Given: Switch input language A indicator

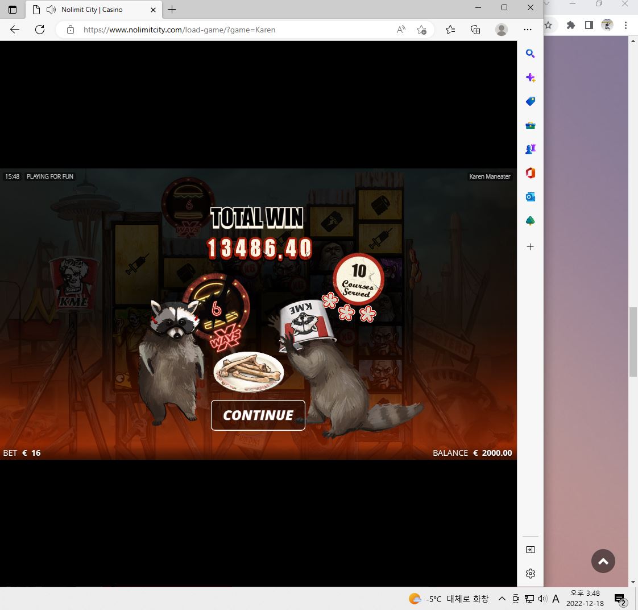Looking at the screenshot, I should 556,599.
